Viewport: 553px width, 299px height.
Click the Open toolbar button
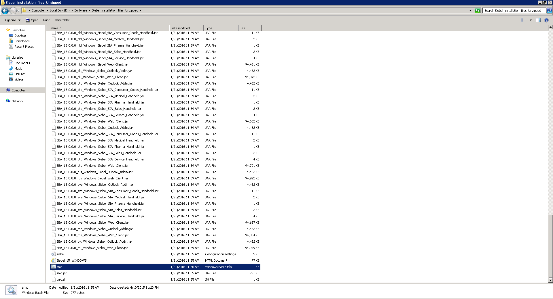32,20
